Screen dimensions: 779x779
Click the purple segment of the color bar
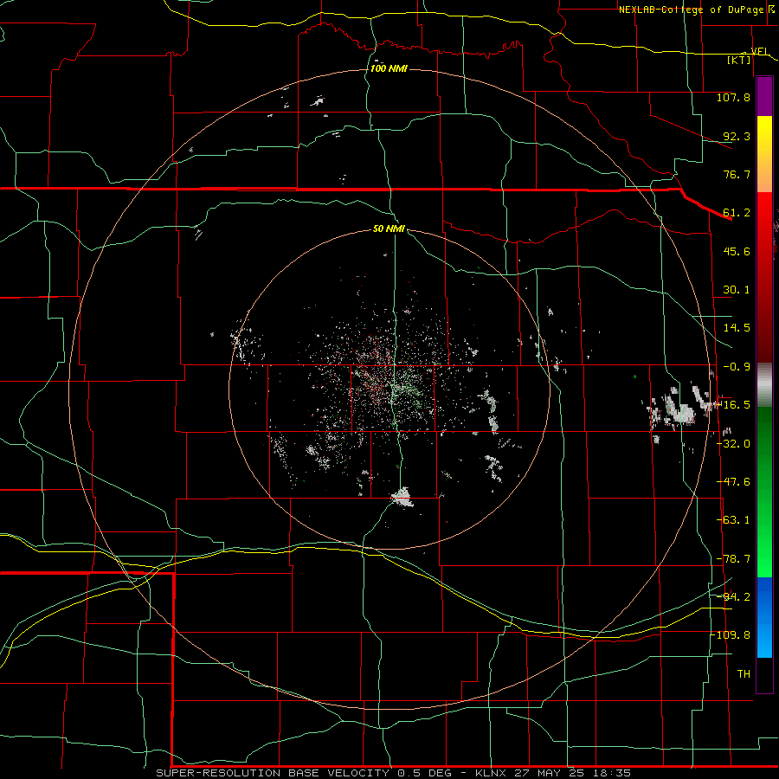[x=764, y=96]
